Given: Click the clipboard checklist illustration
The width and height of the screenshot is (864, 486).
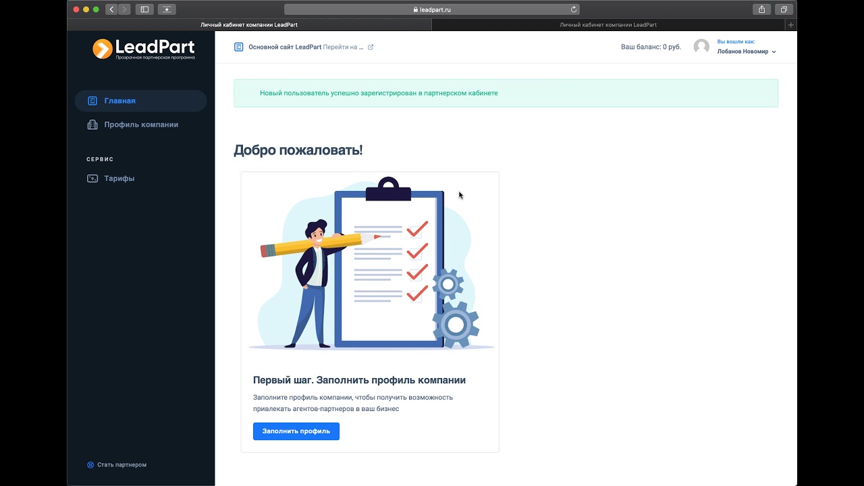Looking at the screenshot, I should point(371,265).
